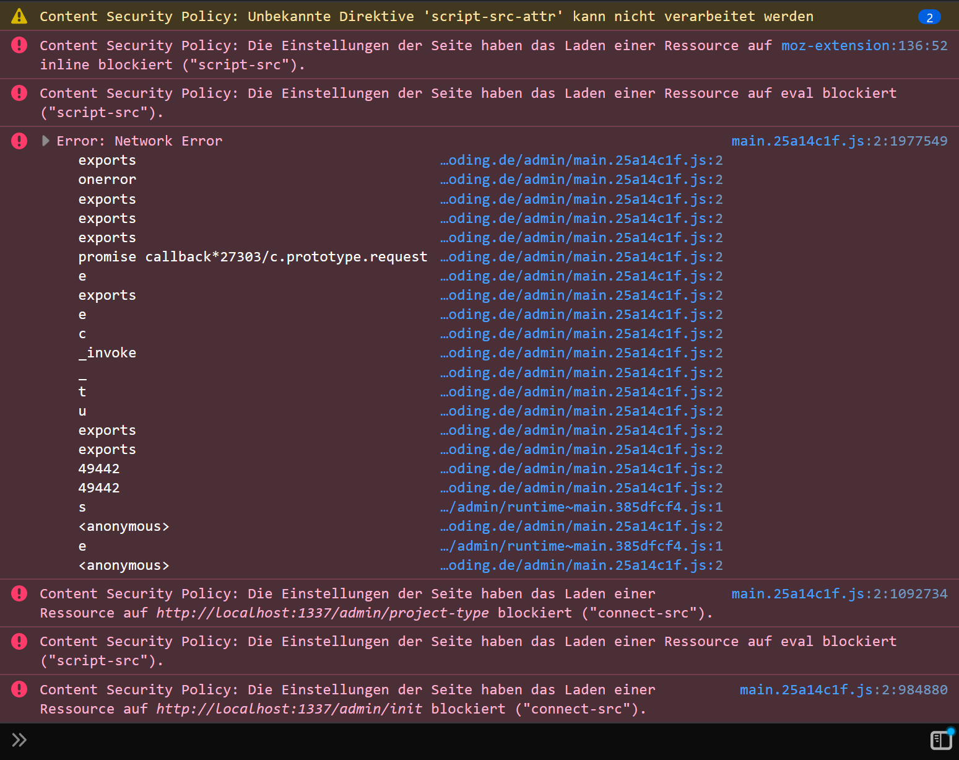Open the main.25a14c1f.js:2:1092734 link
This screenshot has width=959, height=760.
839,593
